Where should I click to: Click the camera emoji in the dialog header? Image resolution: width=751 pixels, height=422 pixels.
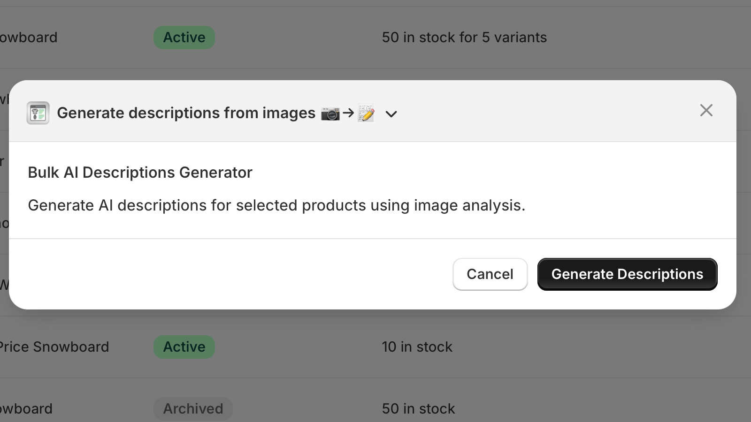(x=330, y=113)
